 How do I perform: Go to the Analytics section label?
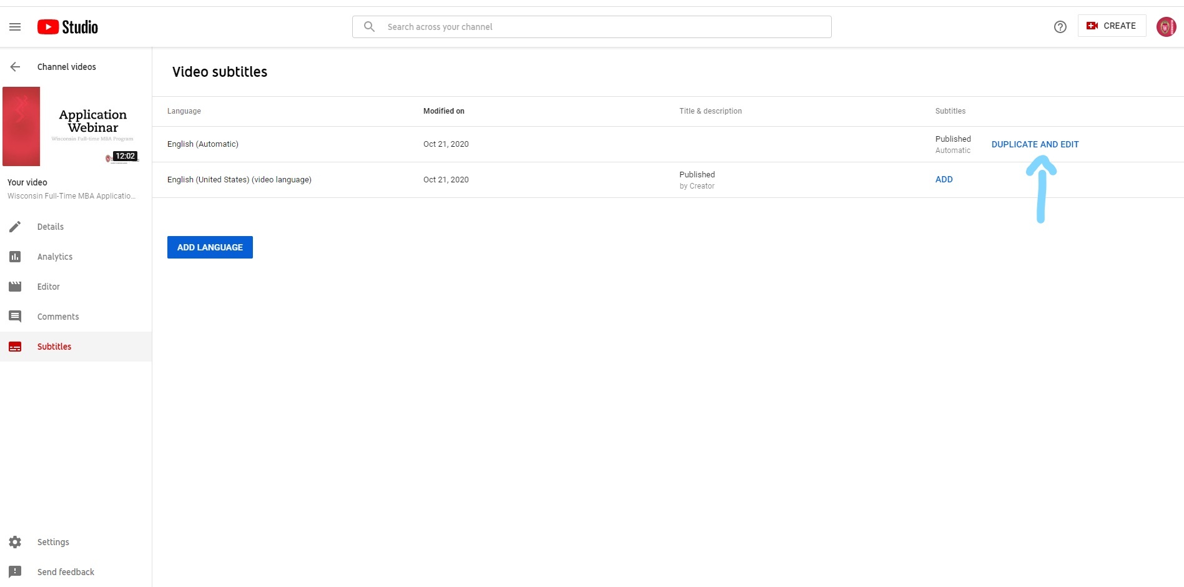tap(55, 257)
